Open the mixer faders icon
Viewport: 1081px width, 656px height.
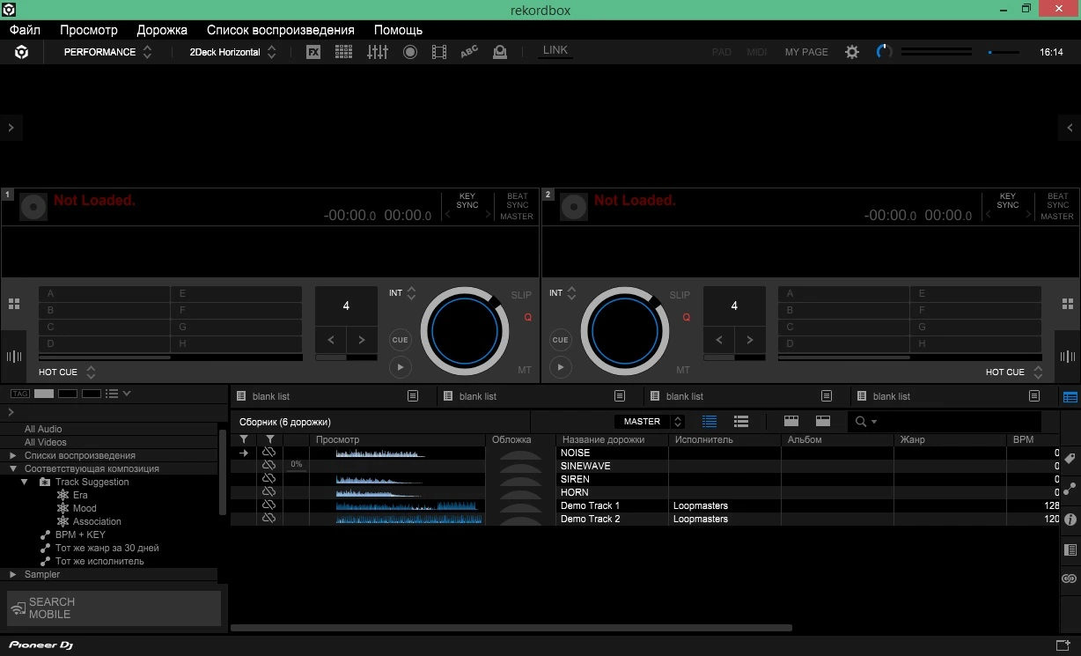point(378,52)
